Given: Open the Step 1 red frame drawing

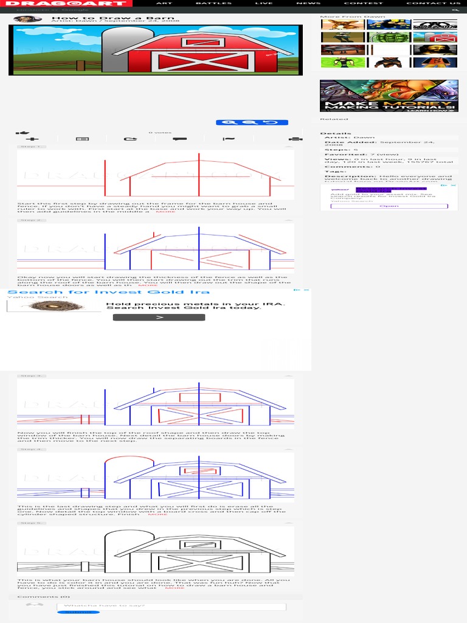Looking at the screenshot, I should click(x=156, y=175).
